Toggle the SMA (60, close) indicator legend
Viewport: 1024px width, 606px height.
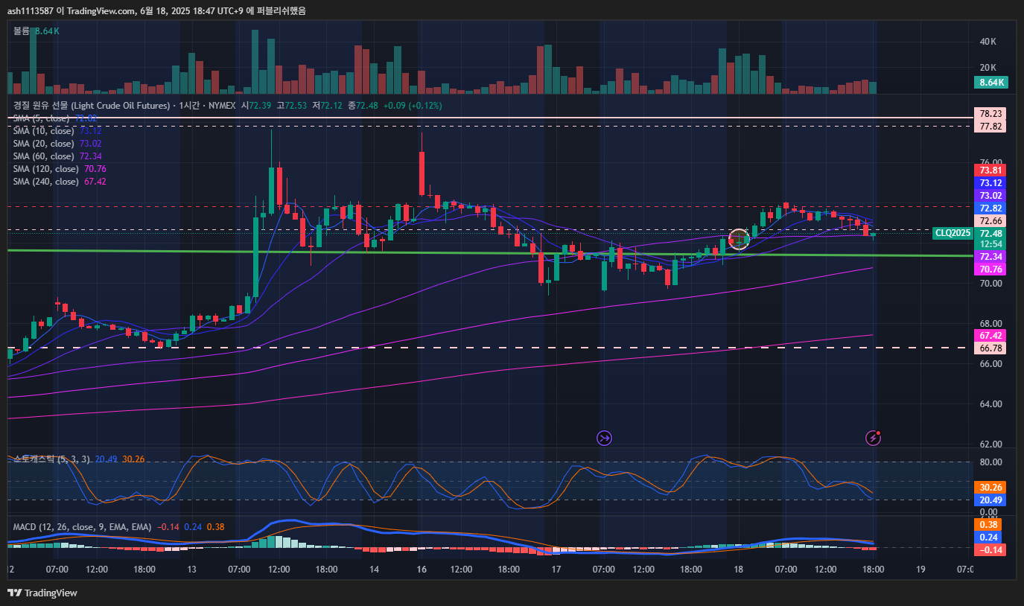pyautogui.click(x=44, y=156)
